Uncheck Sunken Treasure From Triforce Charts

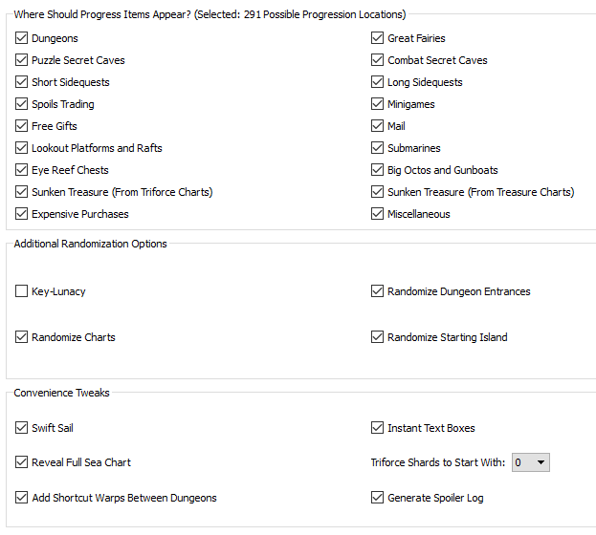[x=21, y=192]
